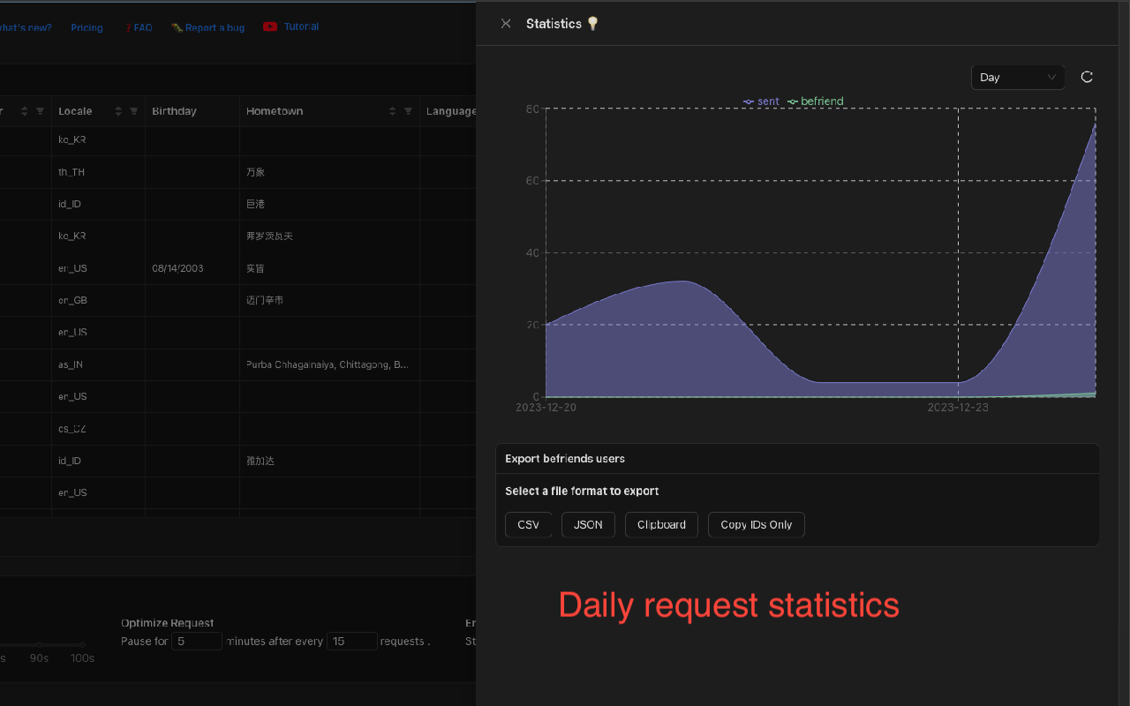
Task: Sort the Locale column
Action: pos(118,111)
